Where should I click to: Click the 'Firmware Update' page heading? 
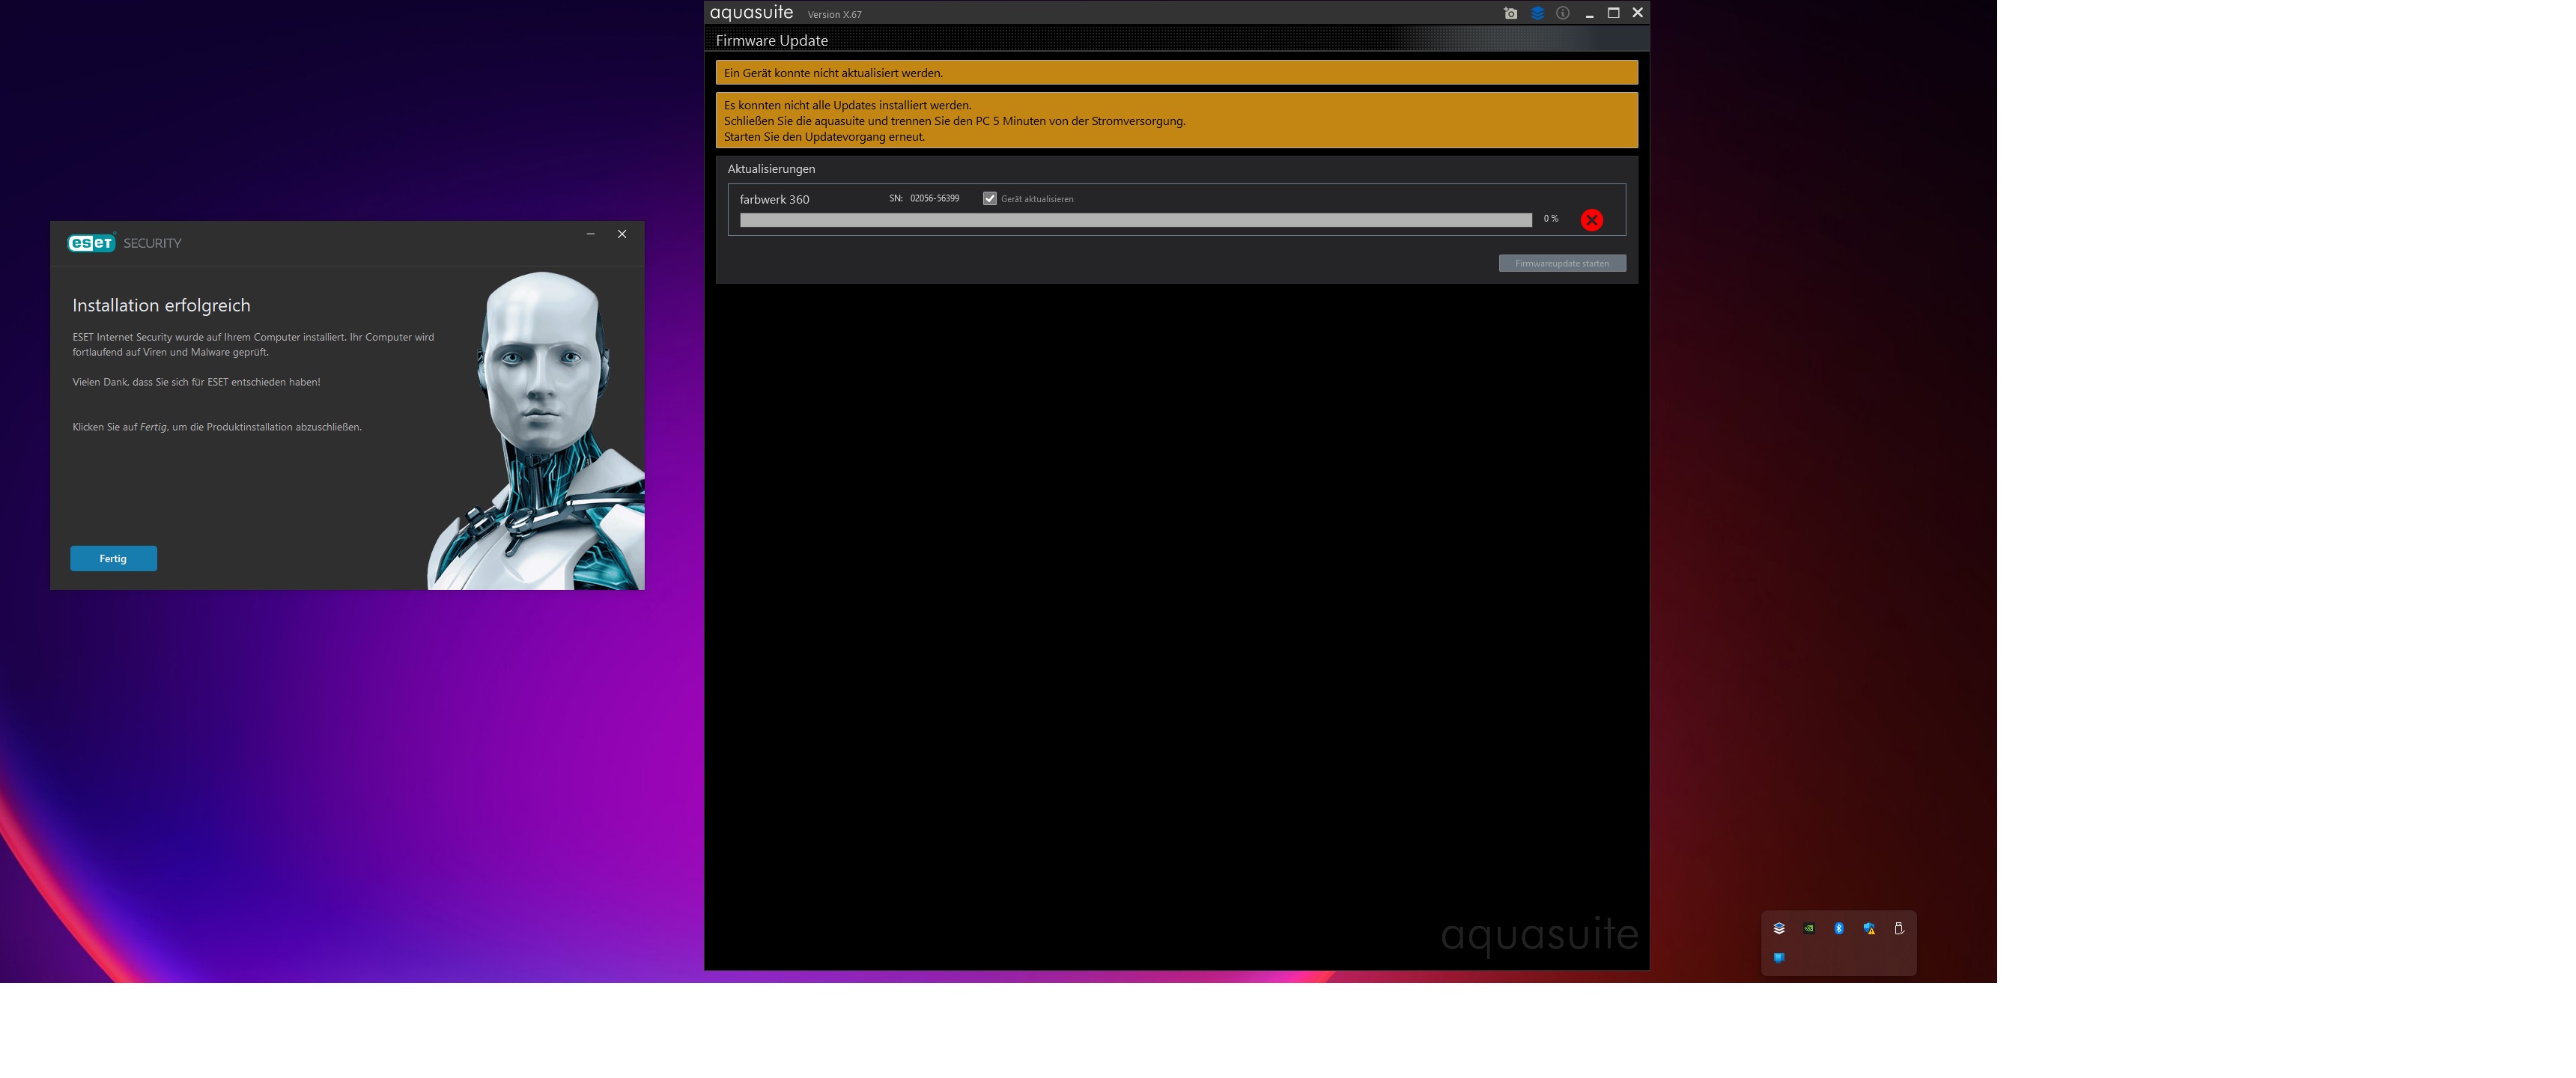(772, 41)
